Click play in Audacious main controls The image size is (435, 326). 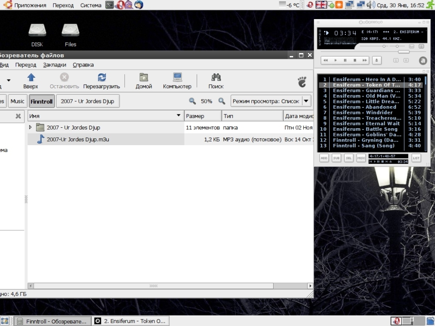pos(335,60)
